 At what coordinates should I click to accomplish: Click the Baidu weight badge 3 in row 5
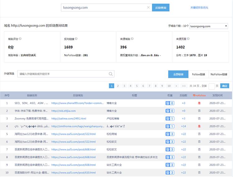170,134
